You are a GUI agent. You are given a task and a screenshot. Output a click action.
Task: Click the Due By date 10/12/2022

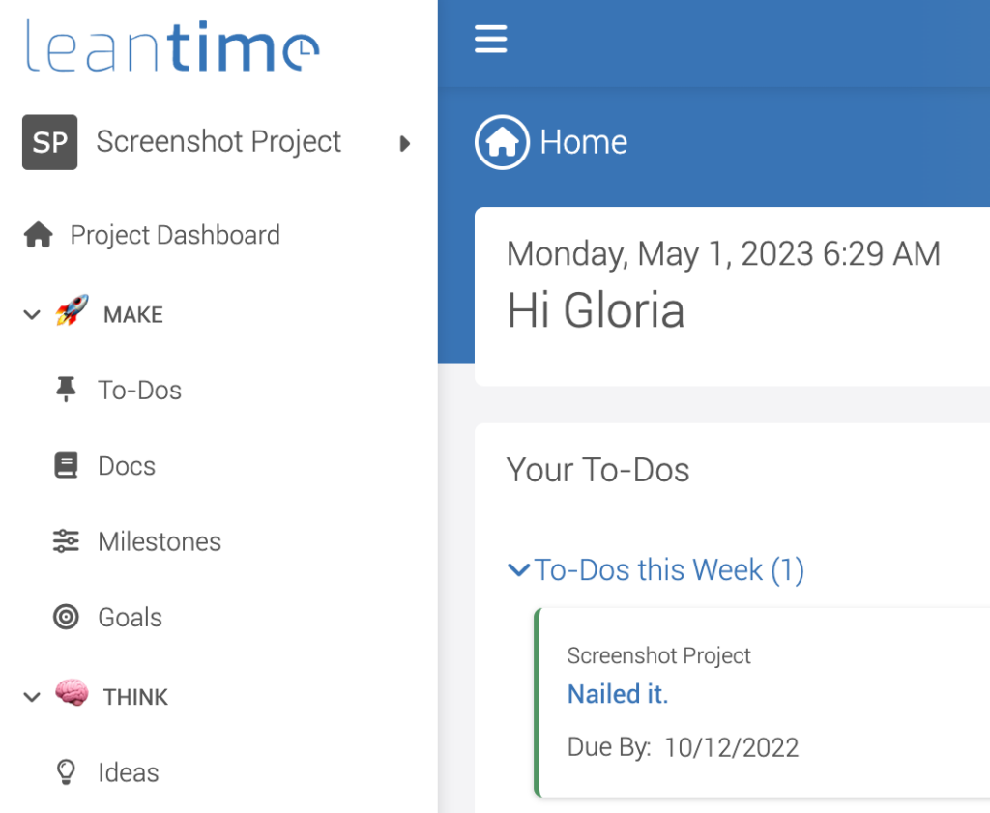tap(731, 747)
